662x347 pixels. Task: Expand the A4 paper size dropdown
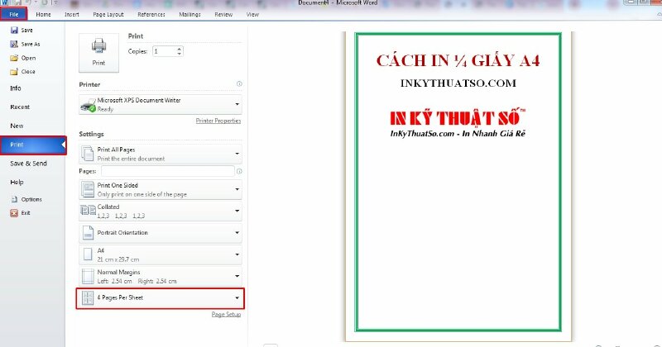[237, 254]
